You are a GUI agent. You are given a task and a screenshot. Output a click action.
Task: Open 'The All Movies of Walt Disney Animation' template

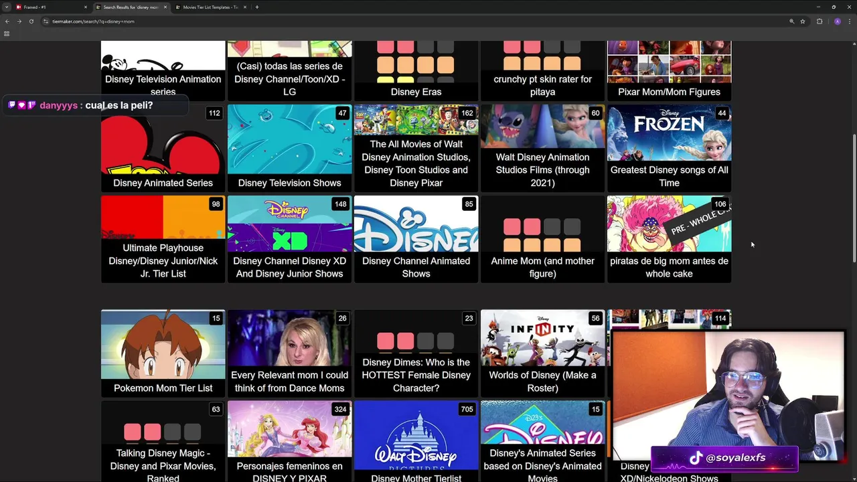(416, 148)
